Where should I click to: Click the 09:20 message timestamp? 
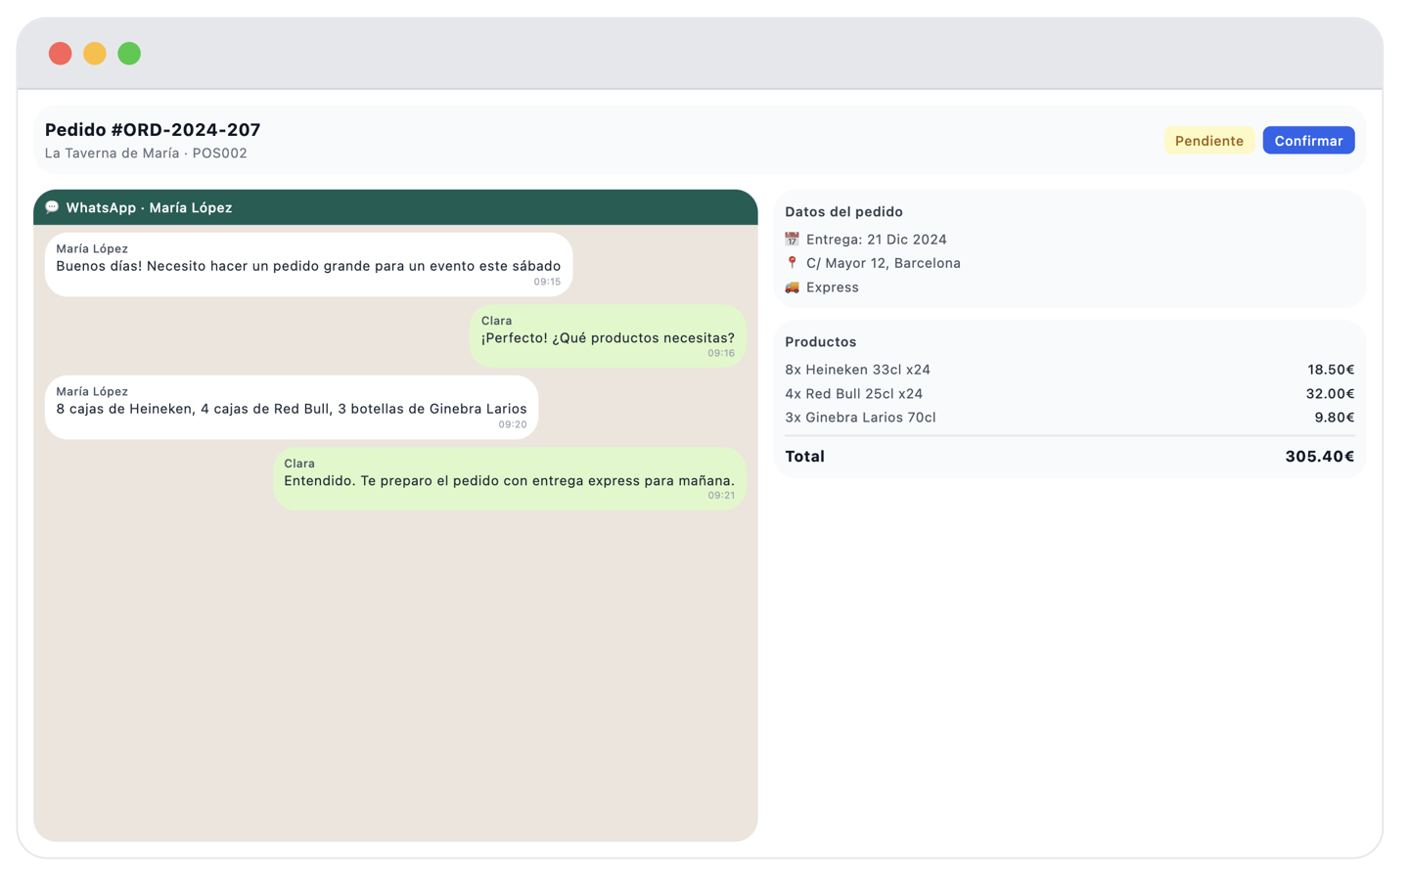pos(513,424)
